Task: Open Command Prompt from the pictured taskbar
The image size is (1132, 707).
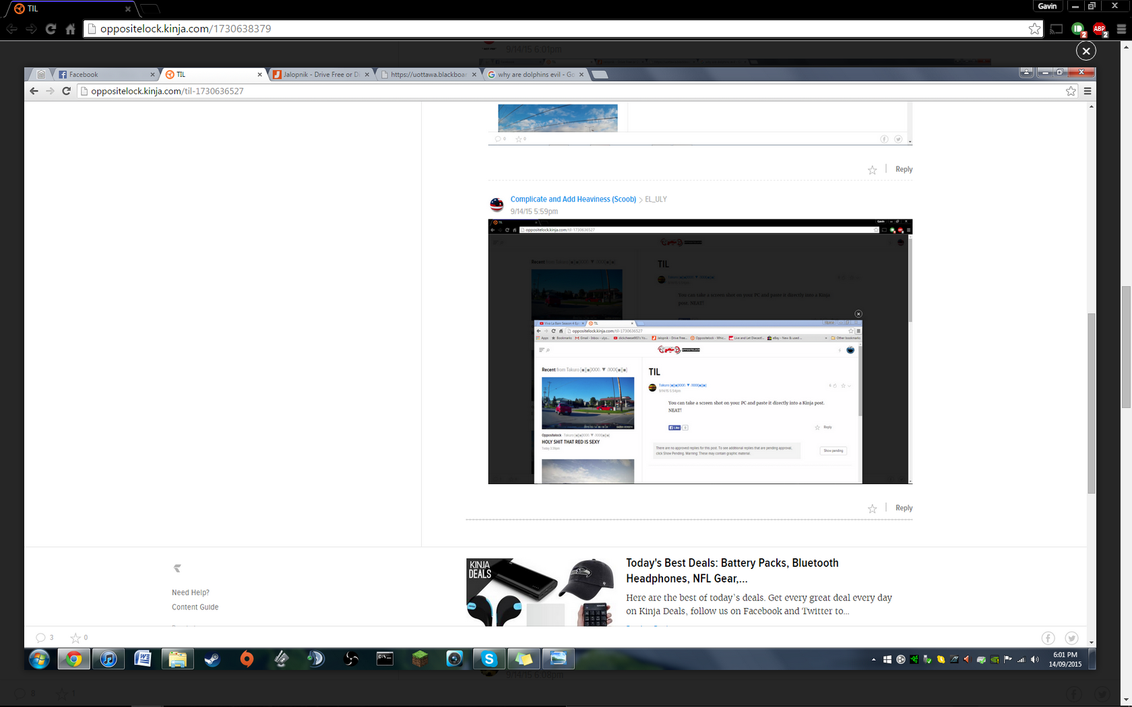Action: (385, 659)
